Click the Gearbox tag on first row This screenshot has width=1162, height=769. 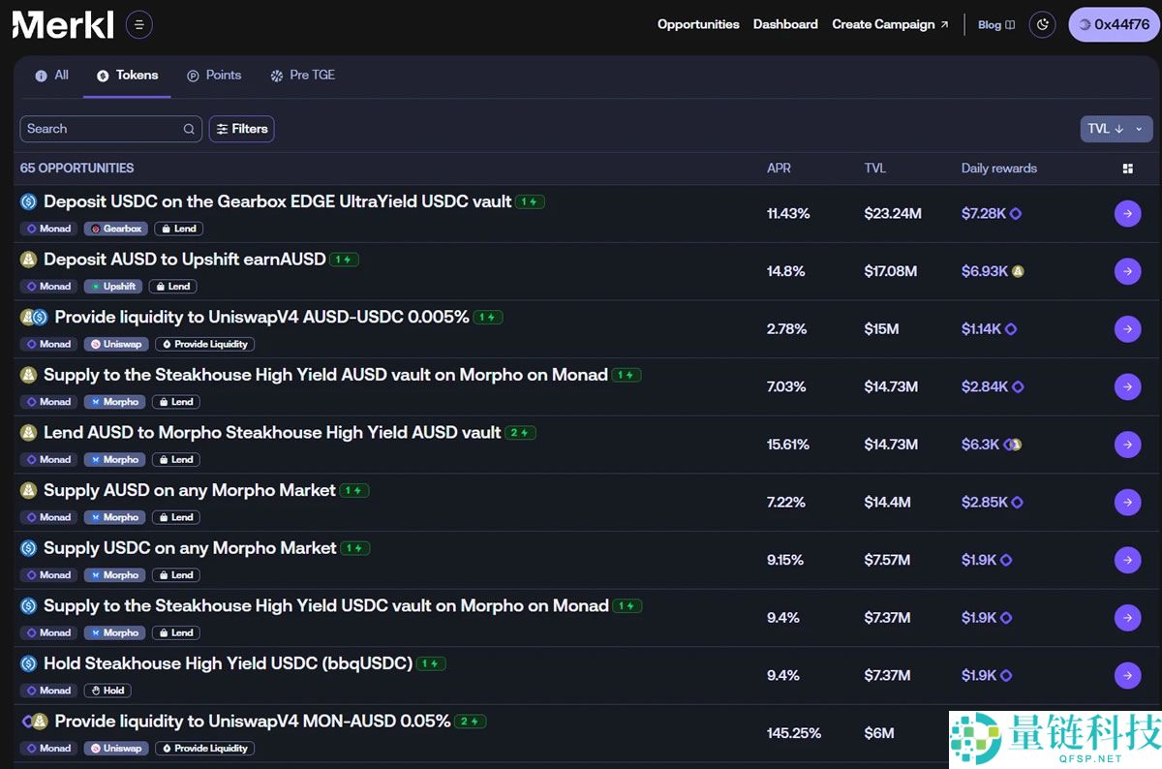[x=116, y=229]
